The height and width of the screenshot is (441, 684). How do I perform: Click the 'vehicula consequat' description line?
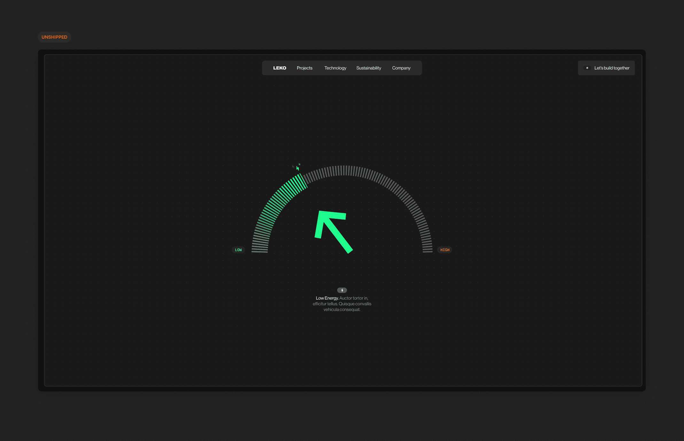point(342,309)
